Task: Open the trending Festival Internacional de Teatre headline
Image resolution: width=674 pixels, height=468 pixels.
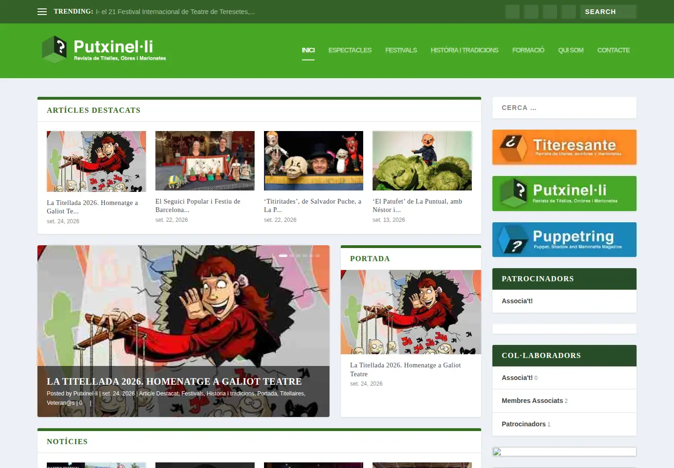Action: (176, 12)
